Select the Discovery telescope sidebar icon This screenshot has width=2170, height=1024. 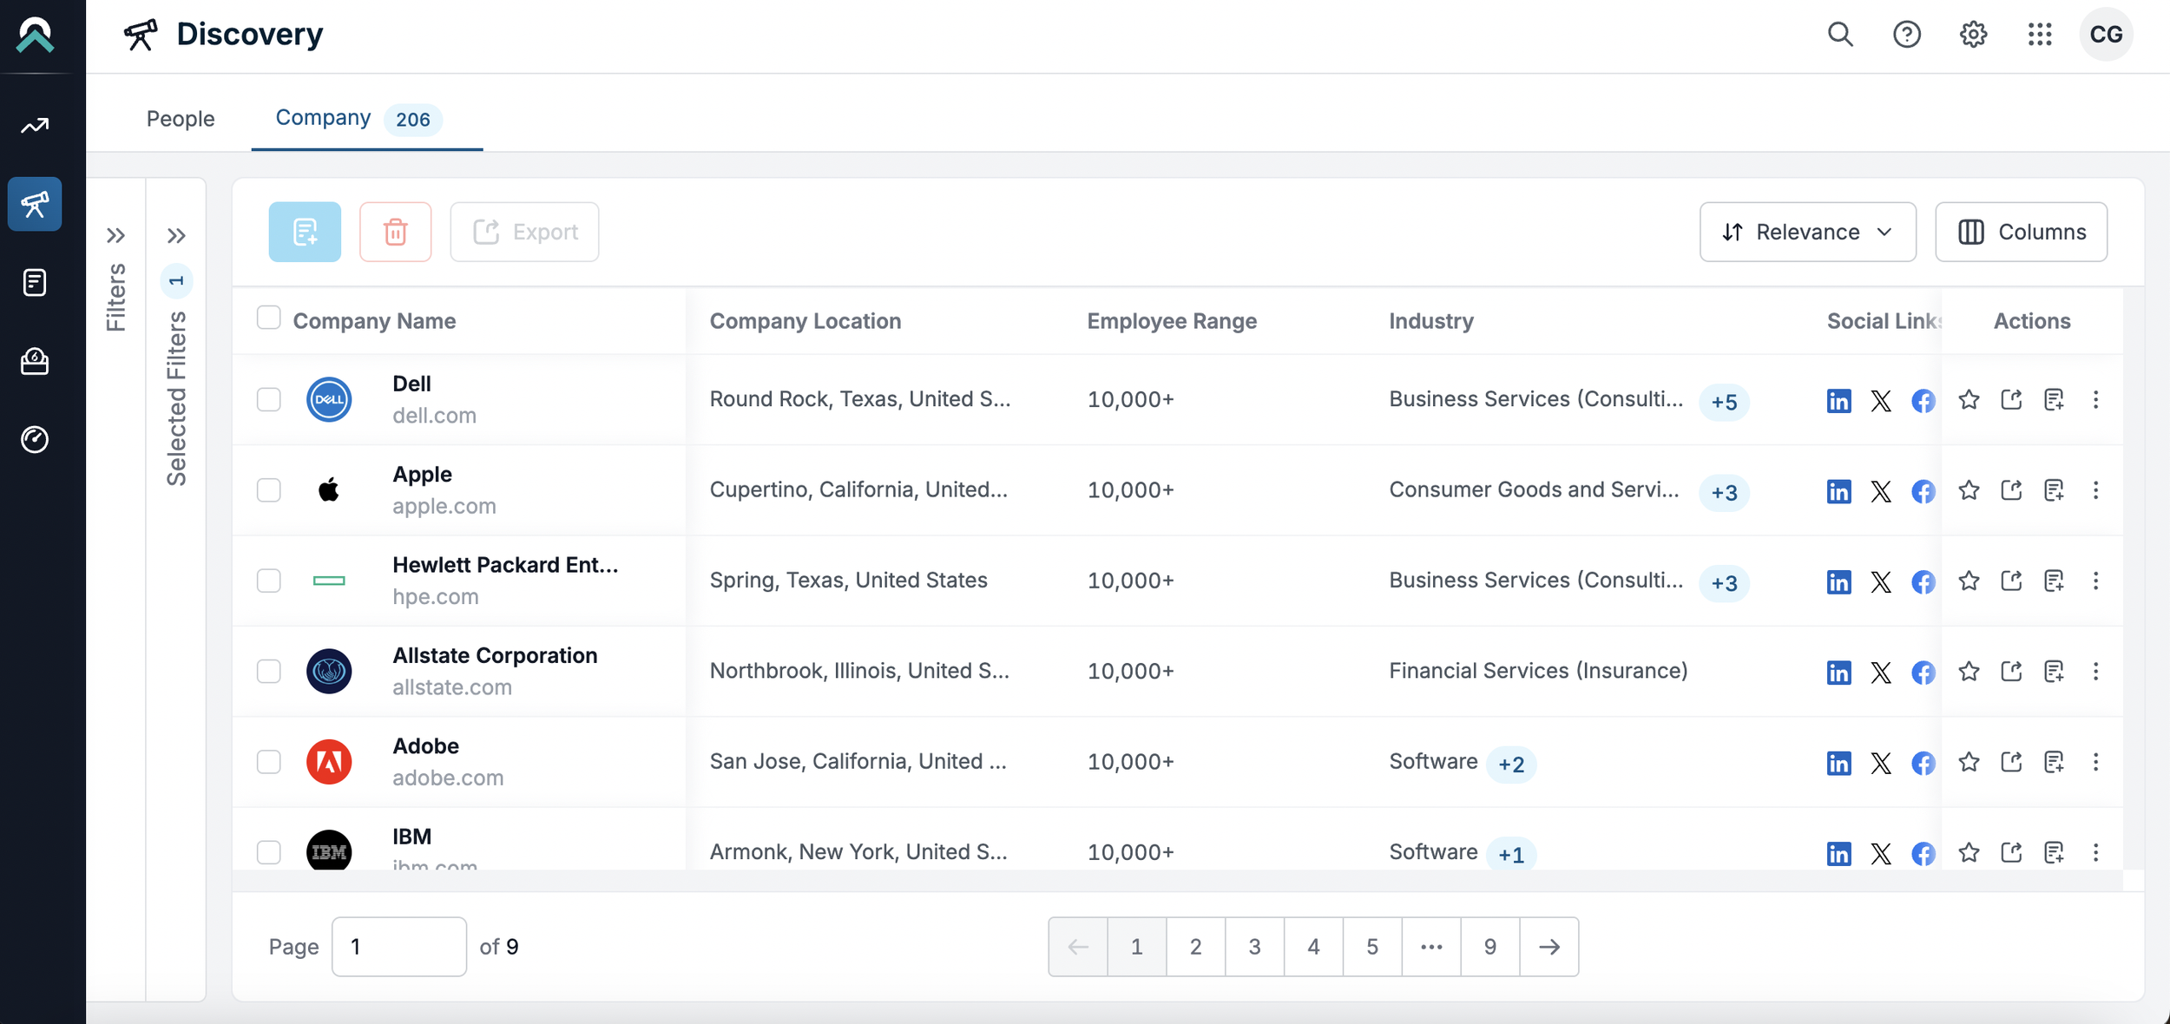[x=35, y=204]
